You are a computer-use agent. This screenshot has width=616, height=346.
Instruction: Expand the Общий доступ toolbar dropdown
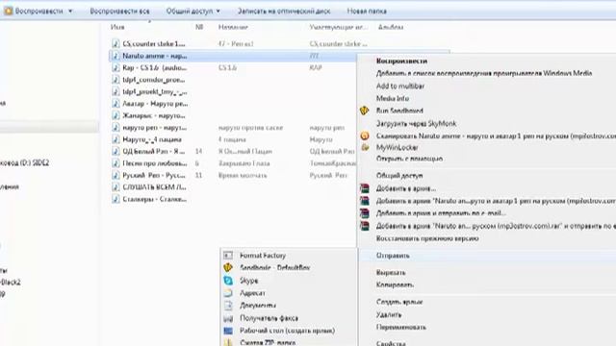[x=218, y=11]
